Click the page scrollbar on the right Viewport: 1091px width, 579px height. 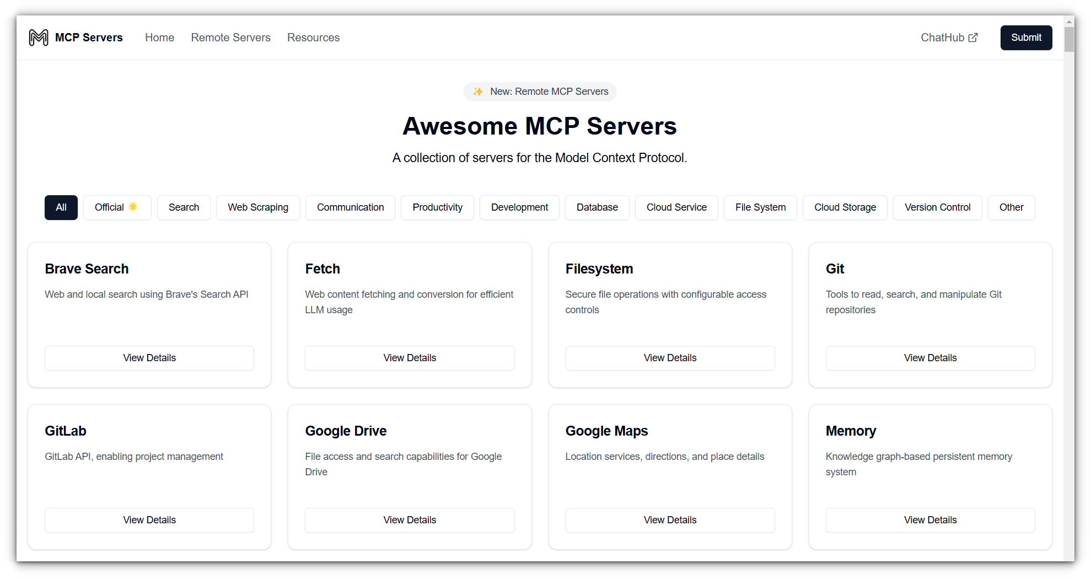[x=1068, y=39]
